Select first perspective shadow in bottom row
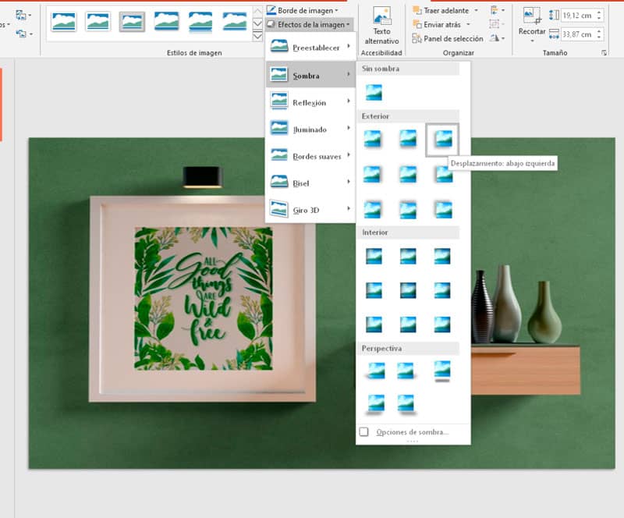The width and height of the screenshot is (624, 518). pos(376,404)
